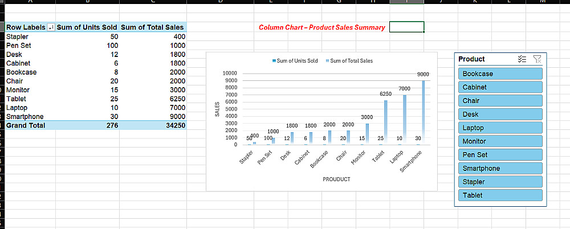Click the Smartphone total sales bar
The width and height of the screenshot is (570, 229).
coord(423,113)
